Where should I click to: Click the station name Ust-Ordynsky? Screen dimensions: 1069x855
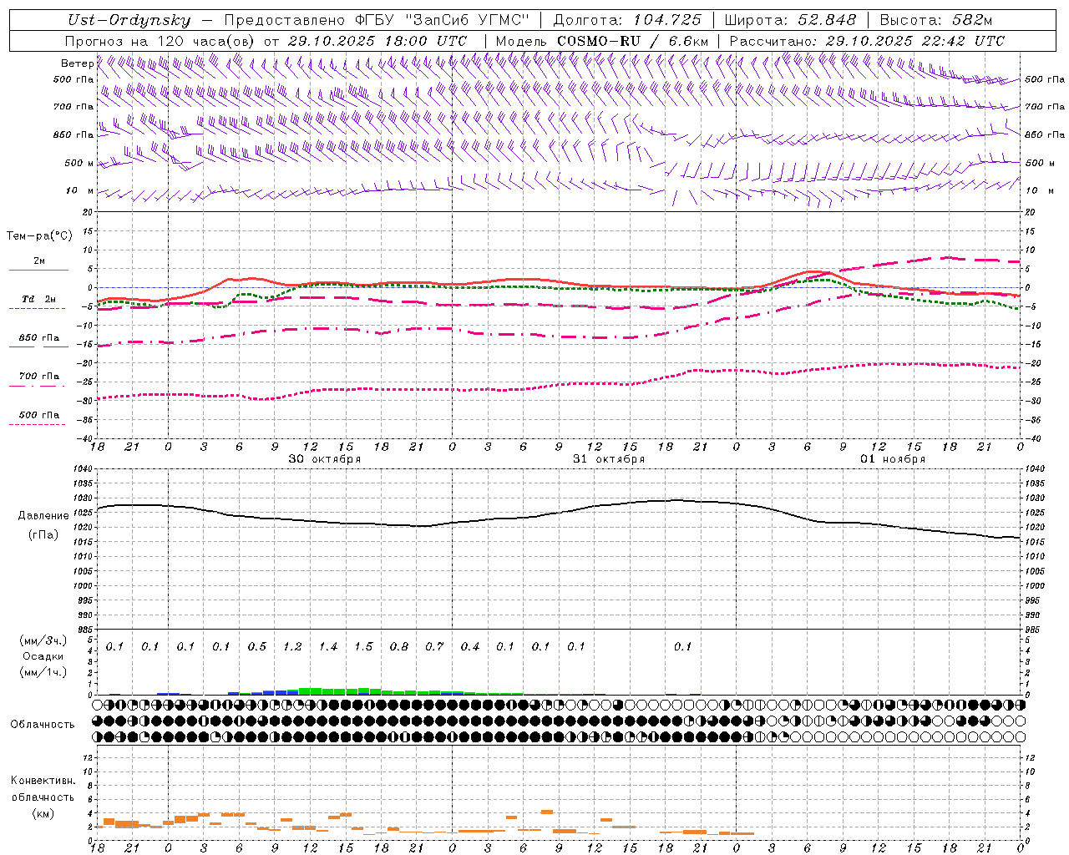coord(129,20)
